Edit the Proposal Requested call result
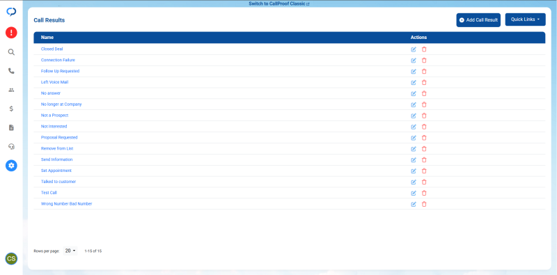 pos(414,138)
